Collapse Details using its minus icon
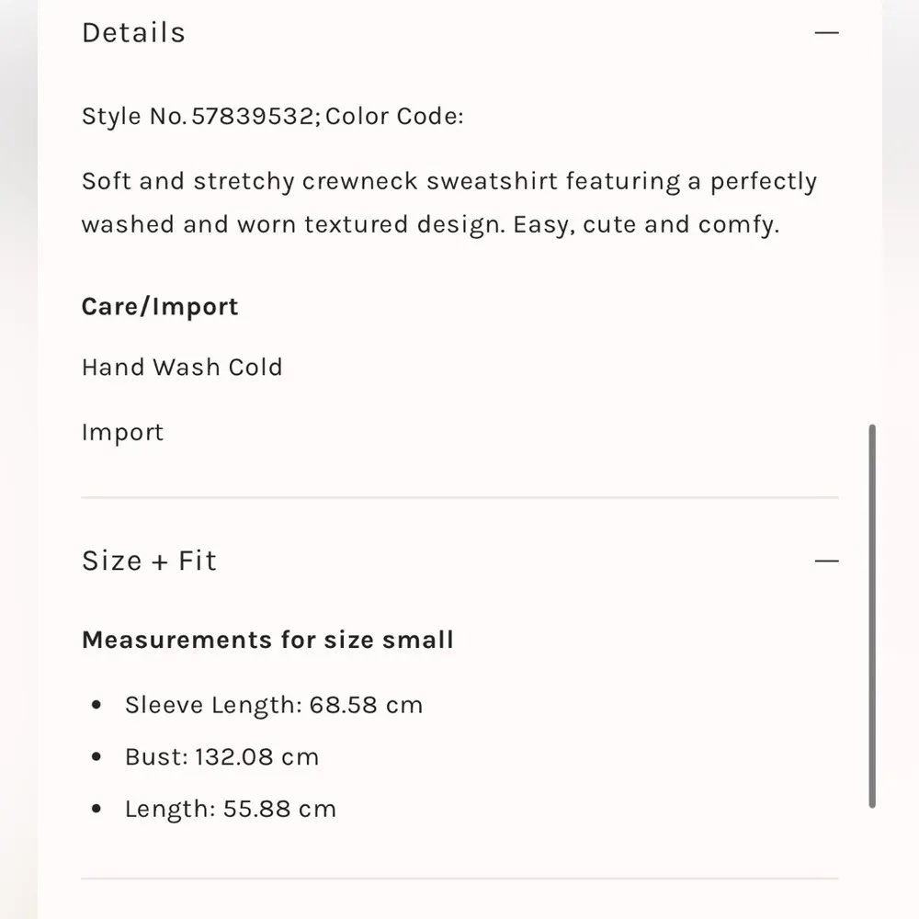The width and height of the screenshot is (919, 919). [x=826, y=33]
